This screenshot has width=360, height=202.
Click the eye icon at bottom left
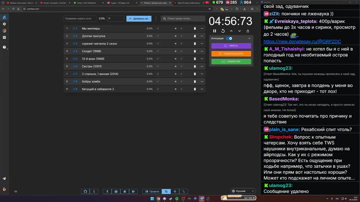click(x=16, y=192)
